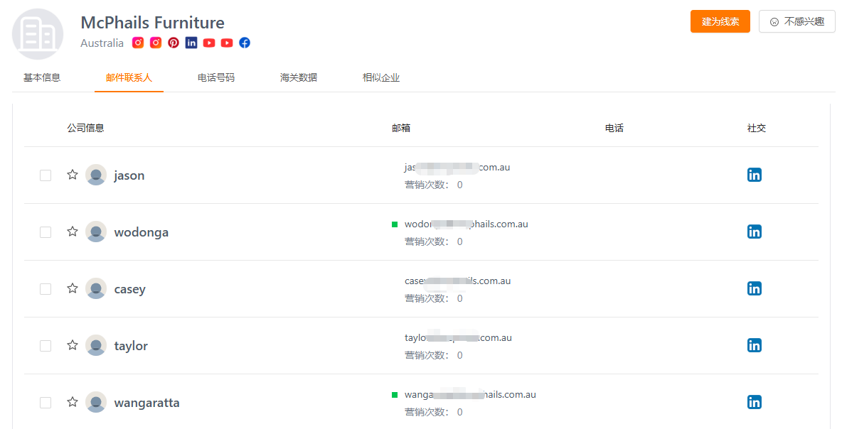Click casey's avatar icon
This screenshot has width=842, height=429.
coord(96,288)
